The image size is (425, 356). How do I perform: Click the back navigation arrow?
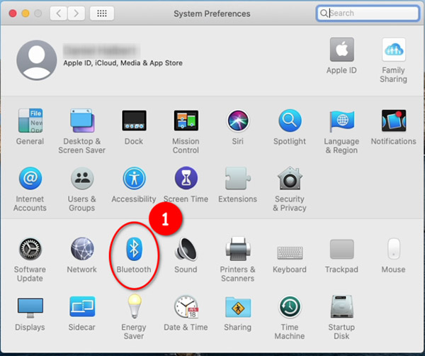click(x=60, y=13)
